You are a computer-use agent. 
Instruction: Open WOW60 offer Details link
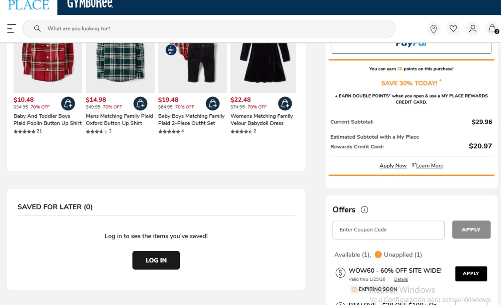coord(401,279)
